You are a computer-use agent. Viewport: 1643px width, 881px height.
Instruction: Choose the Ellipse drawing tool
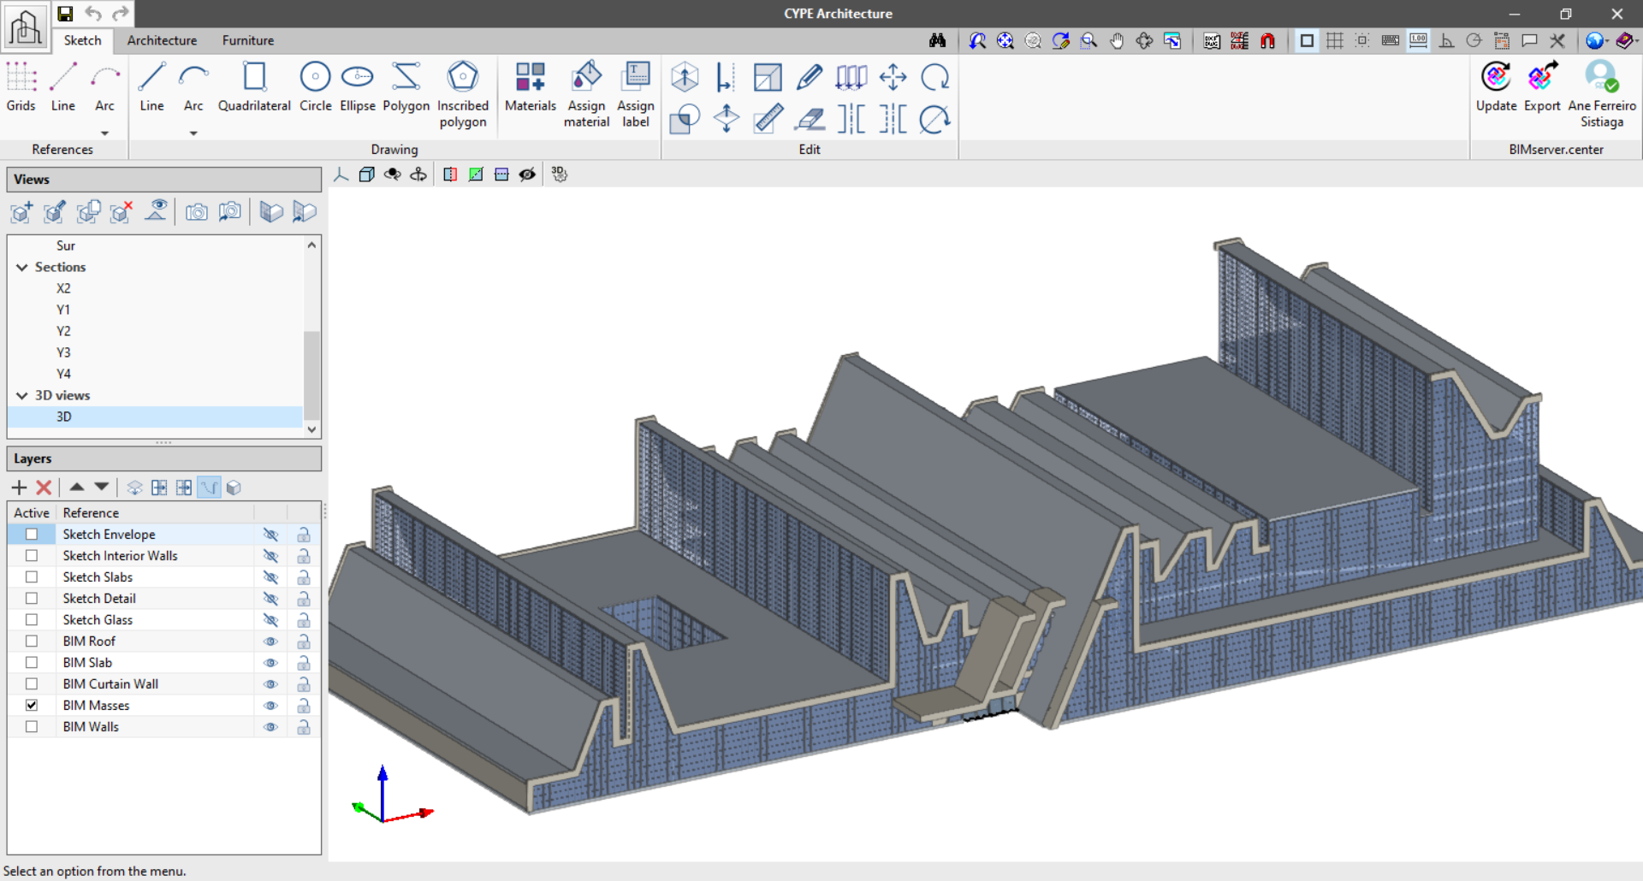pos(357,86)
